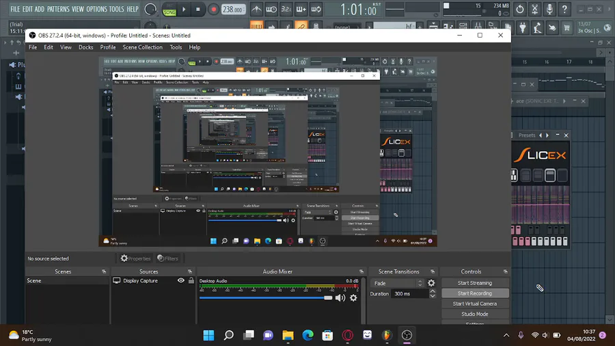Screen dimensions: 615x346
Task: Click the Start Virtual Camera button
Action: [x=475, y=304]
